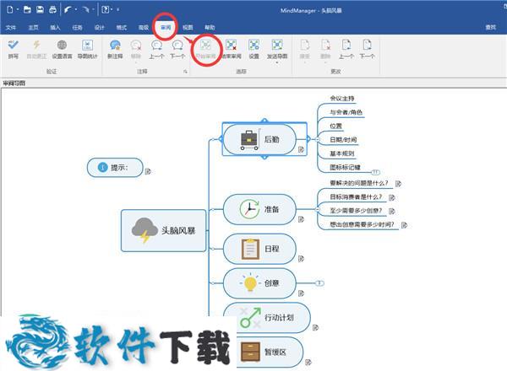Click the 日期/时间 subtopic

click(x=343, y=140)
